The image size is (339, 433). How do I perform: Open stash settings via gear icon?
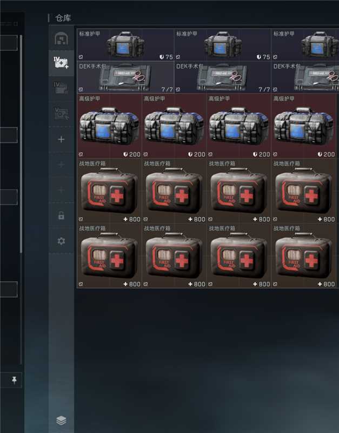click(61, 241)
